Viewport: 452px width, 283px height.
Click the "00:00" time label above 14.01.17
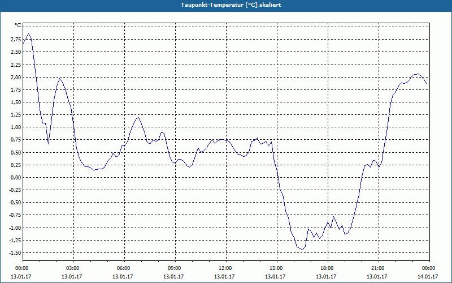click(x=429, y=268)
